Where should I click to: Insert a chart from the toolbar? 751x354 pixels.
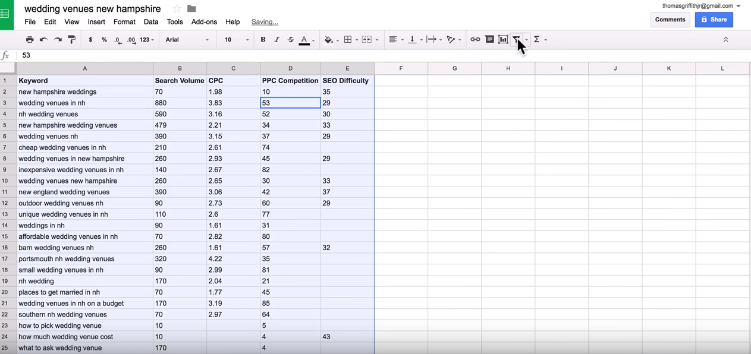coord(503,40)
